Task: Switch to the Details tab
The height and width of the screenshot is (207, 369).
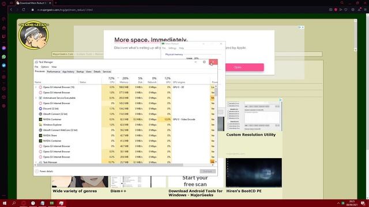Action: click(97, 71)
